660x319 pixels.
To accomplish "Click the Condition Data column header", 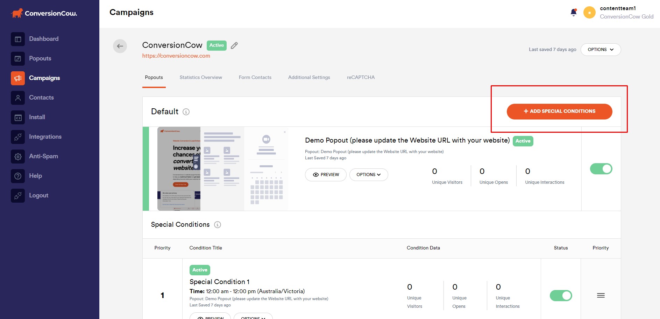I will tap(423, 248).
